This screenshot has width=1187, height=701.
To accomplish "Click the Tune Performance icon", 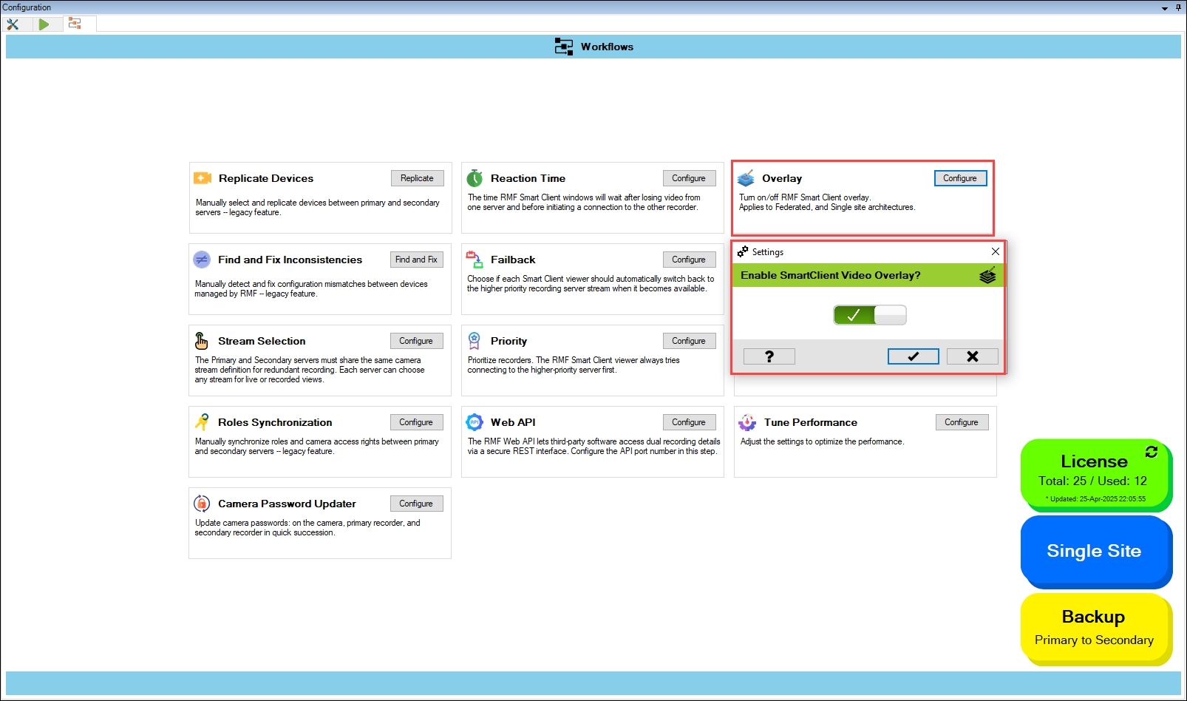I will coord(747,422).
